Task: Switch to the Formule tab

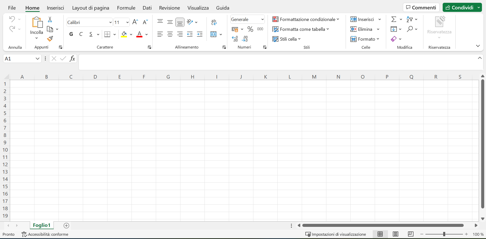Action: pos(126,8)
